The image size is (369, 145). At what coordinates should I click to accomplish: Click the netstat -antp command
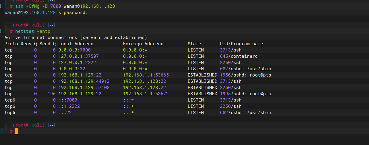(x=33, y=31)
